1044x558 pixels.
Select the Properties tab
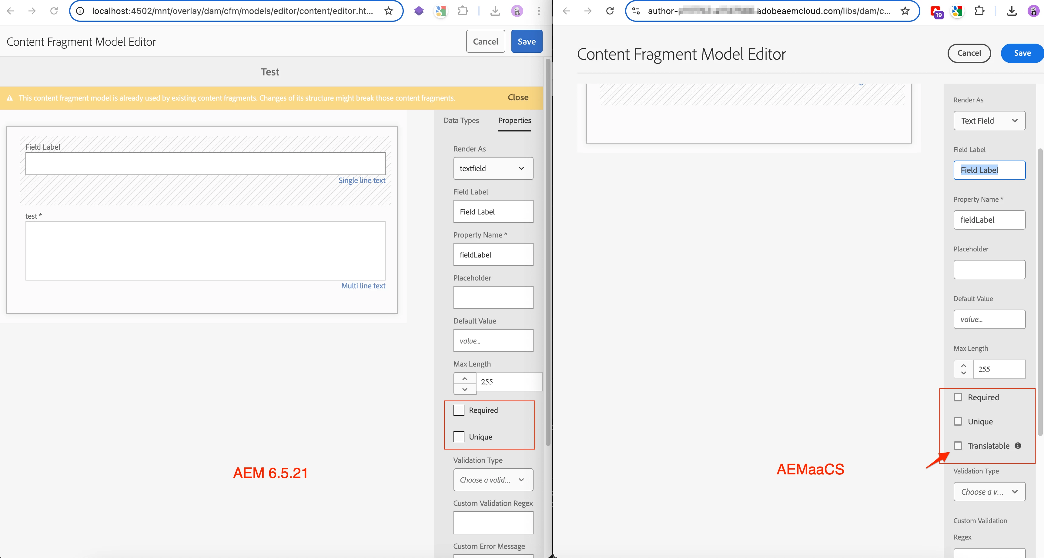(x=514, y=120)
